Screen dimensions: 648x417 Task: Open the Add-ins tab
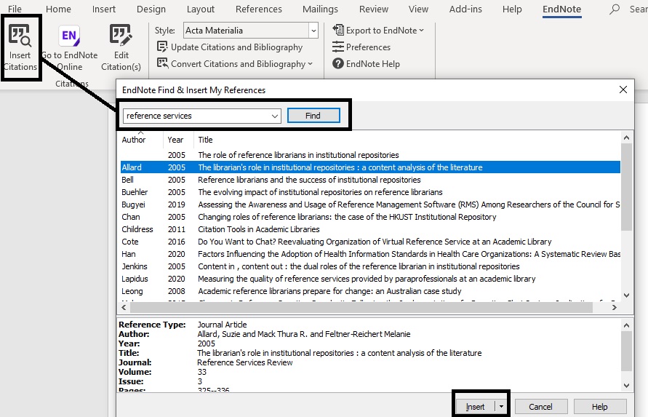465,9
